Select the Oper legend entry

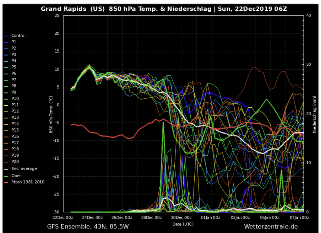point(16,176)
